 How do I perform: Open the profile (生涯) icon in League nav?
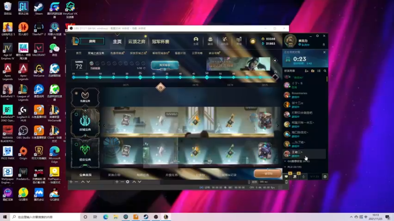196,41
